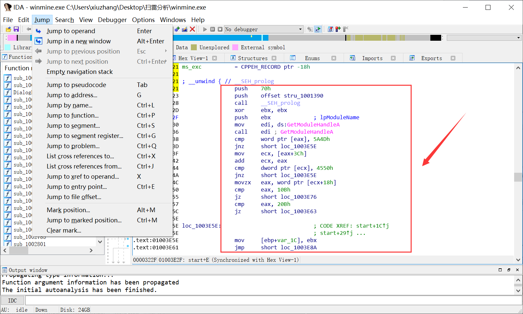Click the IDC language selector button
This screenshot has height=314, width=523.
coord(12,300)
